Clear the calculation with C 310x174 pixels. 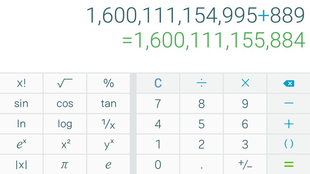click(x=158, y=83)
